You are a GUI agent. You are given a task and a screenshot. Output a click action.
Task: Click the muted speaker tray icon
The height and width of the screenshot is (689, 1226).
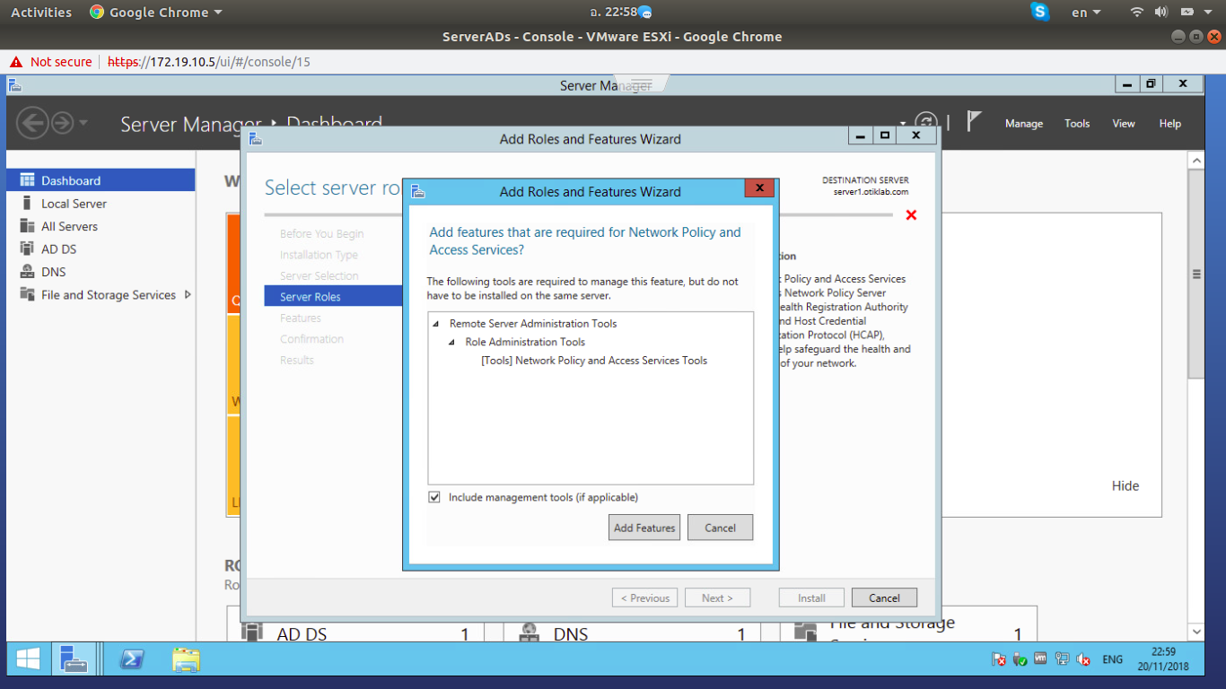(1083, 659)
